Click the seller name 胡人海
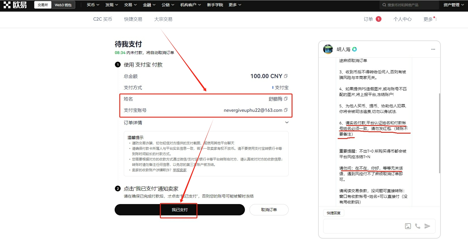This screenshot has width=468, height=240. [343, 49]
